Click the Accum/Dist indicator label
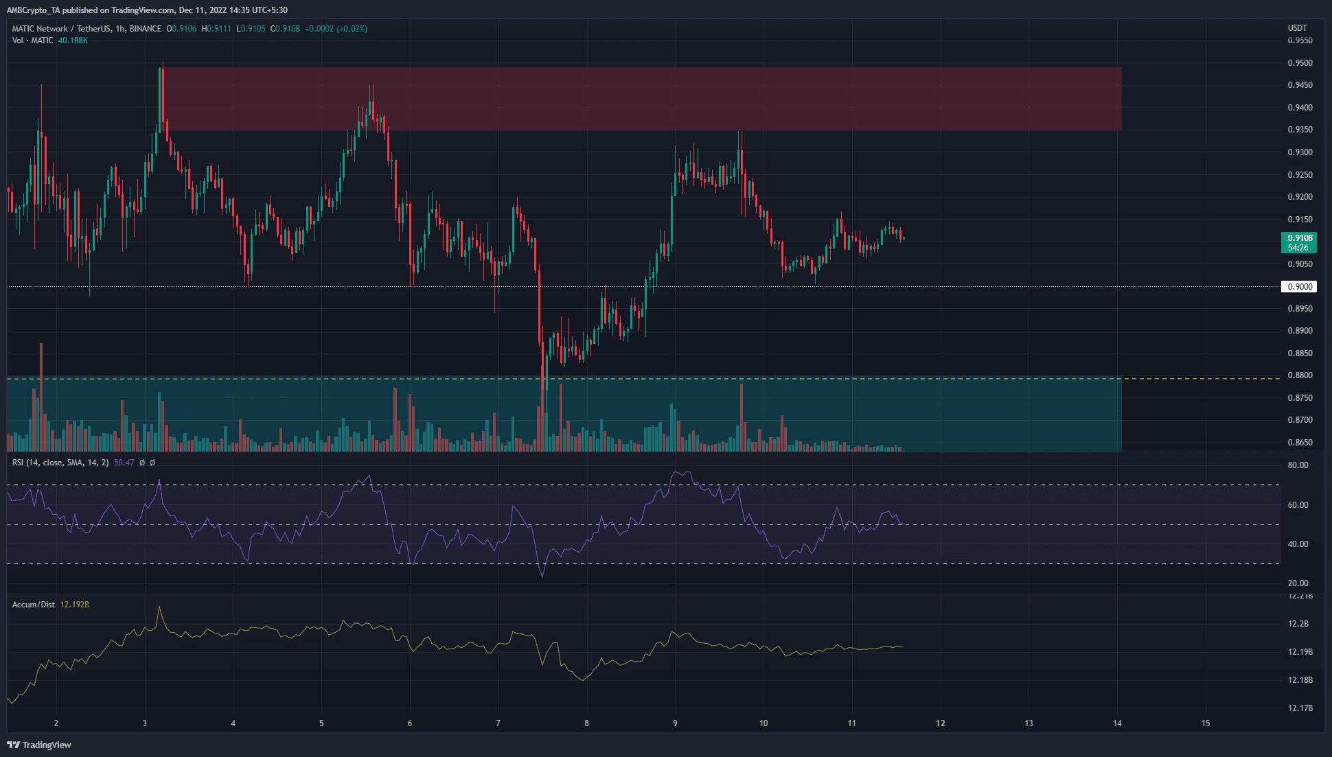Image resolution: width=1332 pixels, height=757 pixels. click(x=34, y=605)
